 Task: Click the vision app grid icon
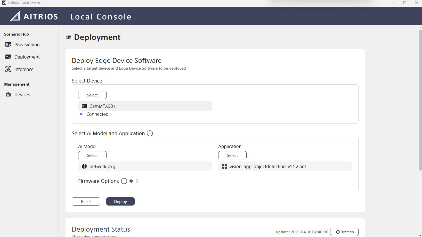[224, 166]
